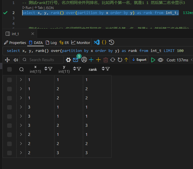The width and height of the screenshot is (193, 169).
Task: Click the Cost: 137ms label
Action: pos(177,60)
